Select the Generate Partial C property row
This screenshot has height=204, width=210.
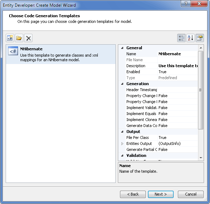pyautogui.click(x=162, y=149)
